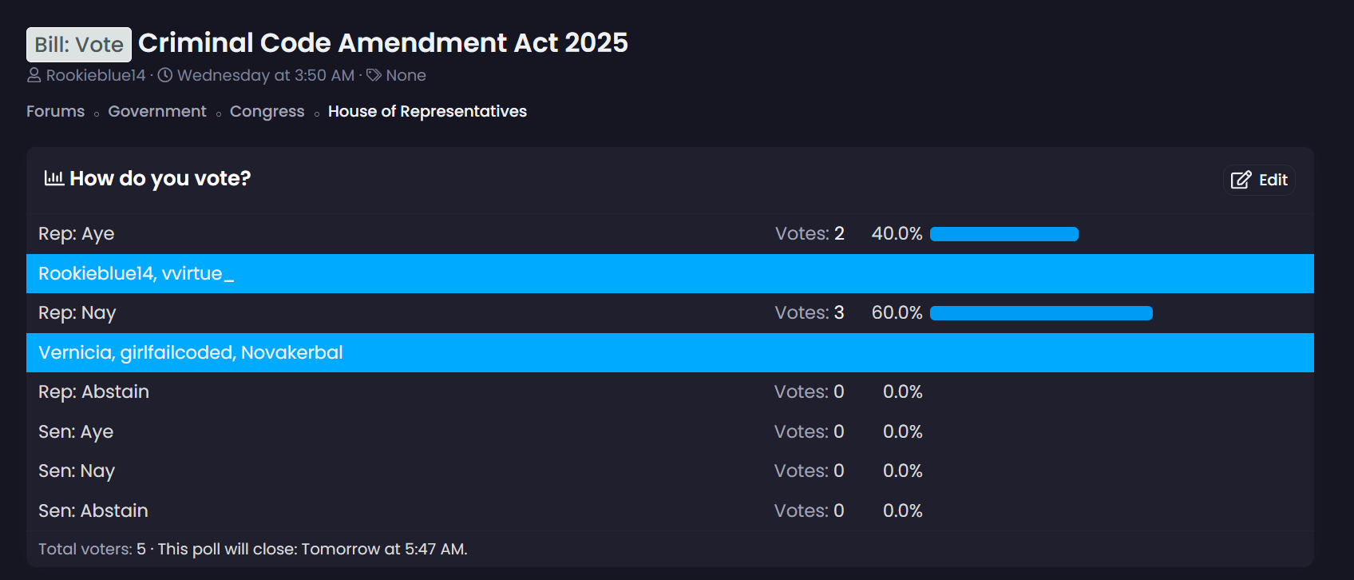This screenshot has height=580, width=1354.
Task: Click the poll chart icon beside the question
Action: [x=54, y=177]
